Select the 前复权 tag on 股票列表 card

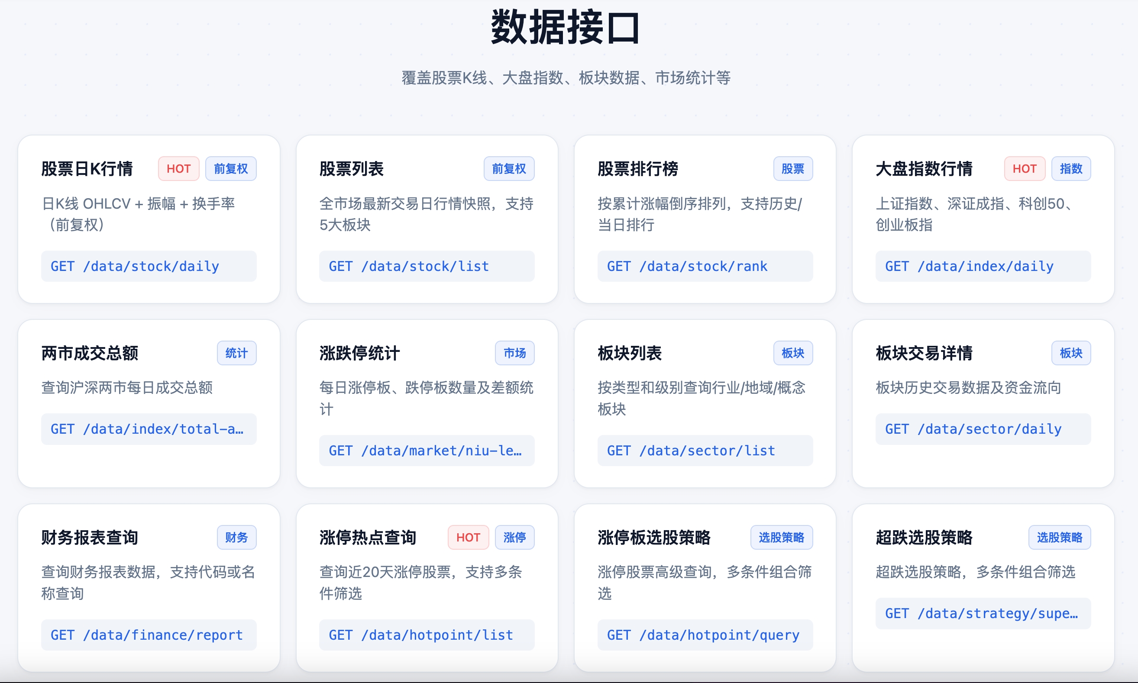click(509, 169)
